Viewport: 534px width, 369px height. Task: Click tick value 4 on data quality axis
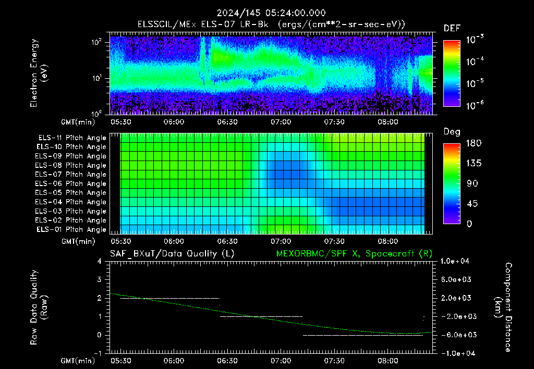(100, 261)
